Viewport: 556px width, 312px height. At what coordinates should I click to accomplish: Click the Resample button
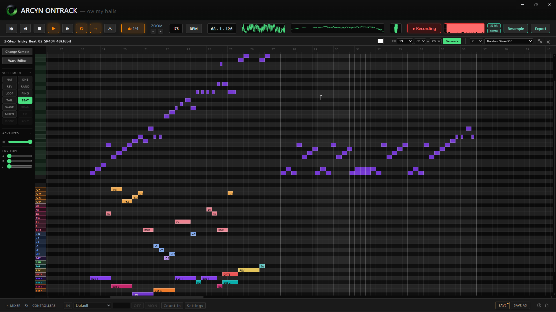point(516,29)
